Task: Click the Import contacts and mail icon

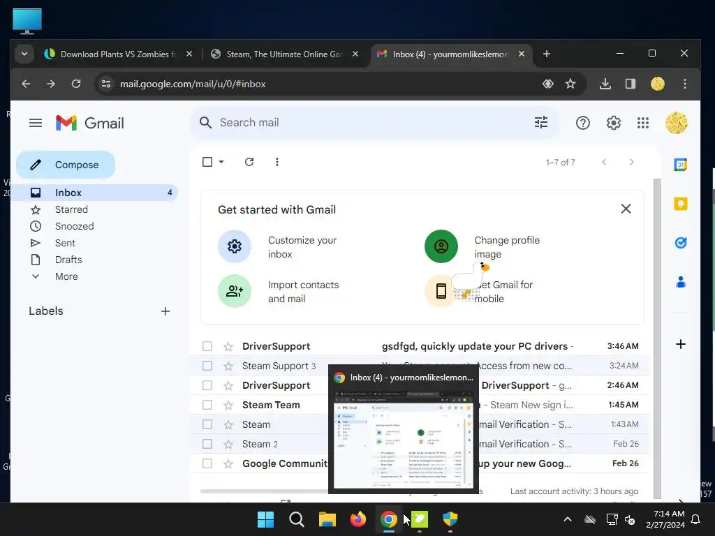Action: pos(235,291)
